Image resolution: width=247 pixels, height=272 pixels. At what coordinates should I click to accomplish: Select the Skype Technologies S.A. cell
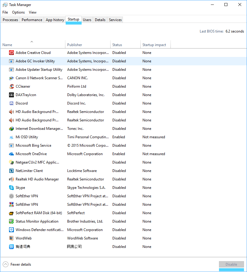pyautogui.click(x=86, y=188)
